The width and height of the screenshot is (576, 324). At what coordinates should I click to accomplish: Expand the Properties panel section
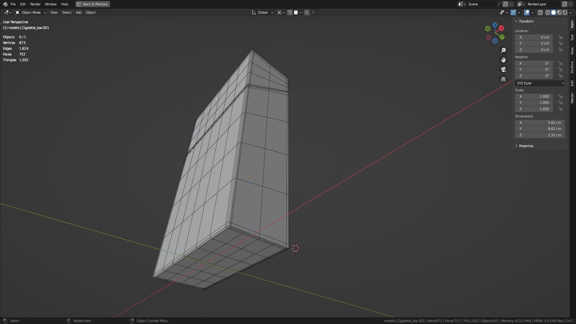coord(526,146)
